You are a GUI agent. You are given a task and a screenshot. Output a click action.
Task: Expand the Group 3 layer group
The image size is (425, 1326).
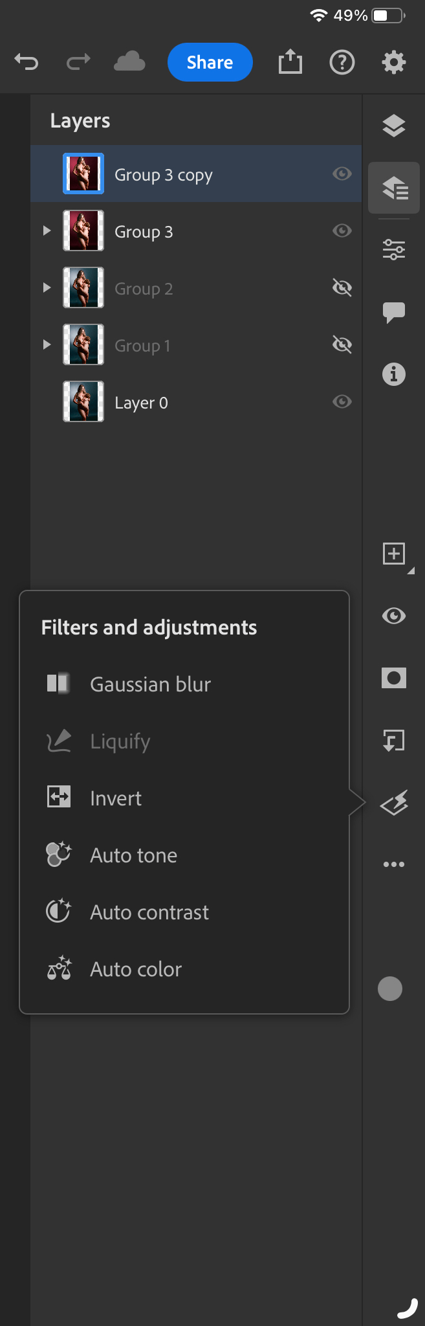[x=46, y=230]
